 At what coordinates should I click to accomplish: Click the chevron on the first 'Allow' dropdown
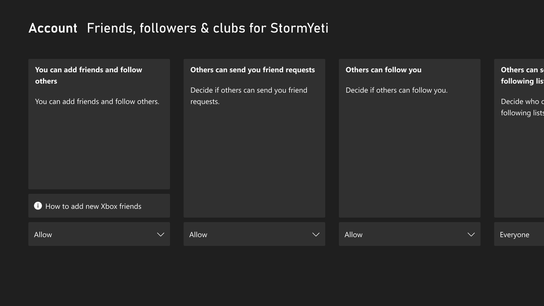coord(160,234)
